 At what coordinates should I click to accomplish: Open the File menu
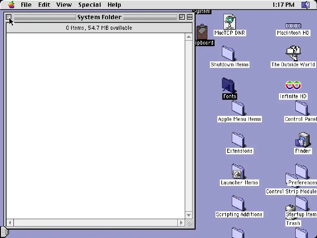[x=26, y=5]
